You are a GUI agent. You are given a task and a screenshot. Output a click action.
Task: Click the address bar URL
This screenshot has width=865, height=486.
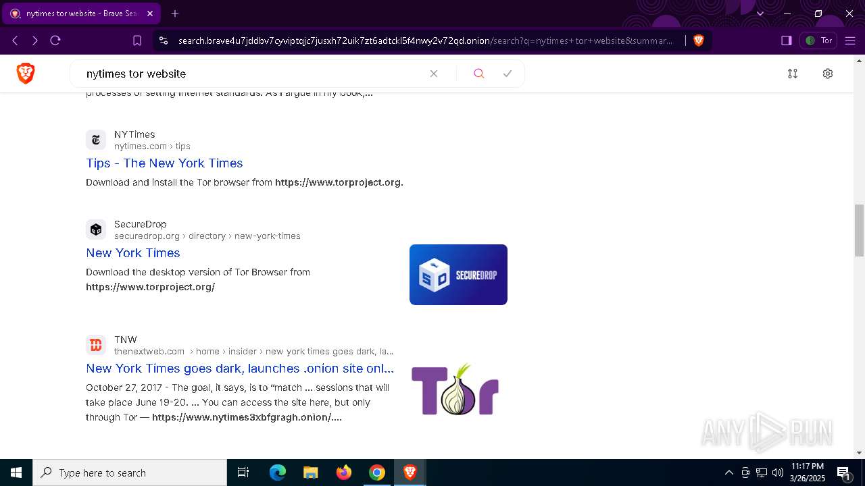(426, 40)
